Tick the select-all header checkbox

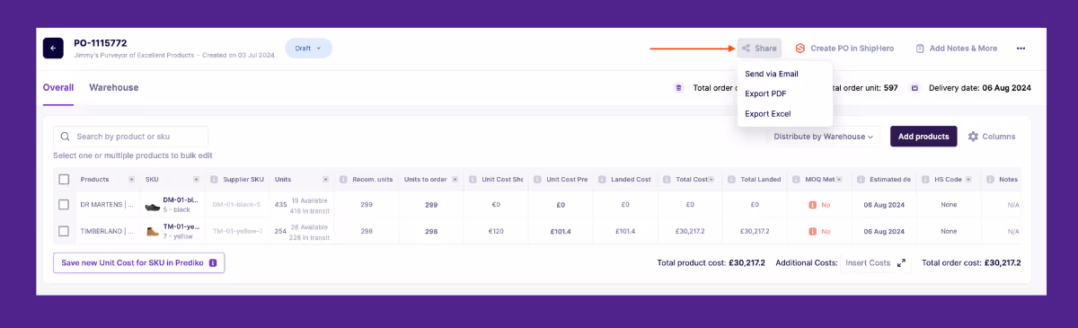point(64,180)
